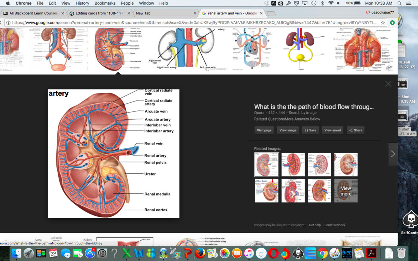
Task: Open Finder from the dock
Action: (16, 253)
